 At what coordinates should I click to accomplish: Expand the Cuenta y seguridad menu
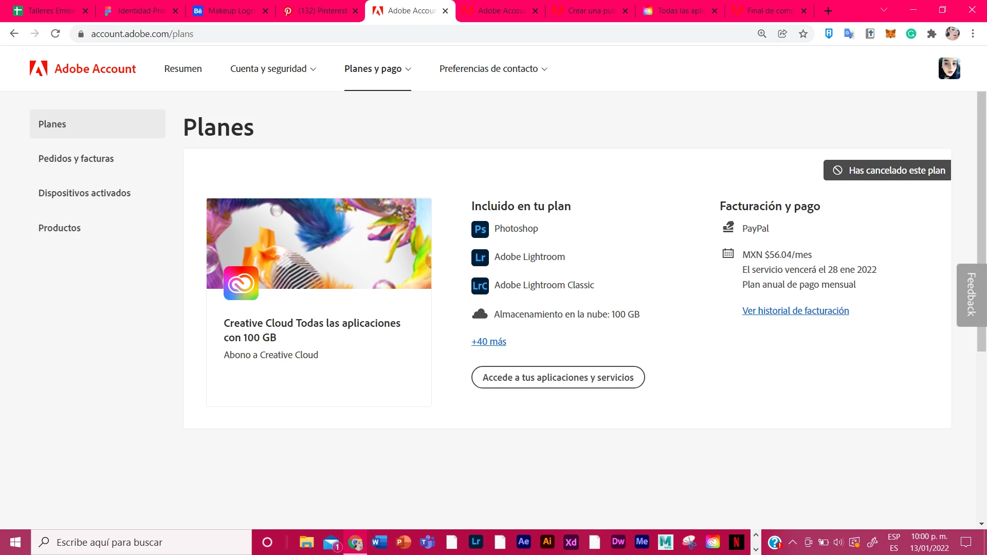pos(273,69)
